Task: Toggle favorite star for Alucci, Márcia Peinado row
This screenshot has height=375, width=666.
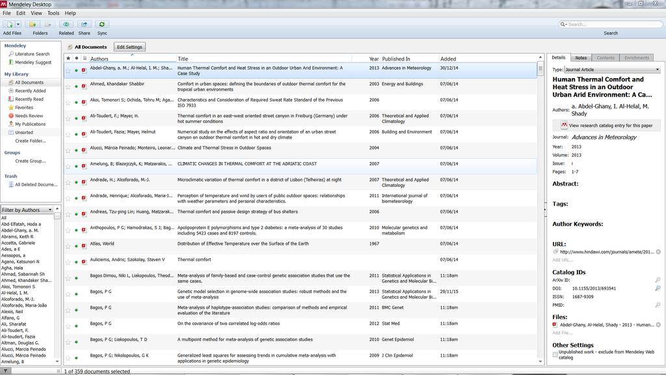Action: pyautogui.click(x=68, y=150)
